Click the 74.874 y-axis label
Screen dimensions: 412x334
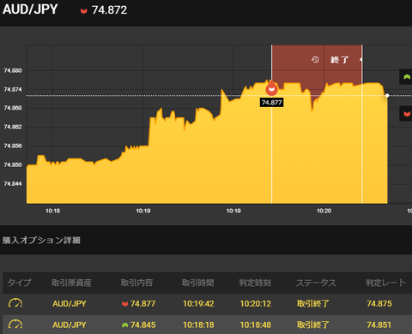tap(13, 90)
